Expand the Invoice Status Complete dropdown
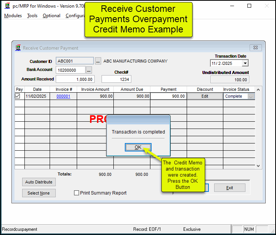 [251, 97]
